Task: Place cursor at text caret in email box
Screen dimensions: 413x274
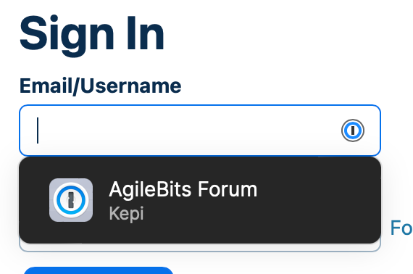Action: click(38, 130)
